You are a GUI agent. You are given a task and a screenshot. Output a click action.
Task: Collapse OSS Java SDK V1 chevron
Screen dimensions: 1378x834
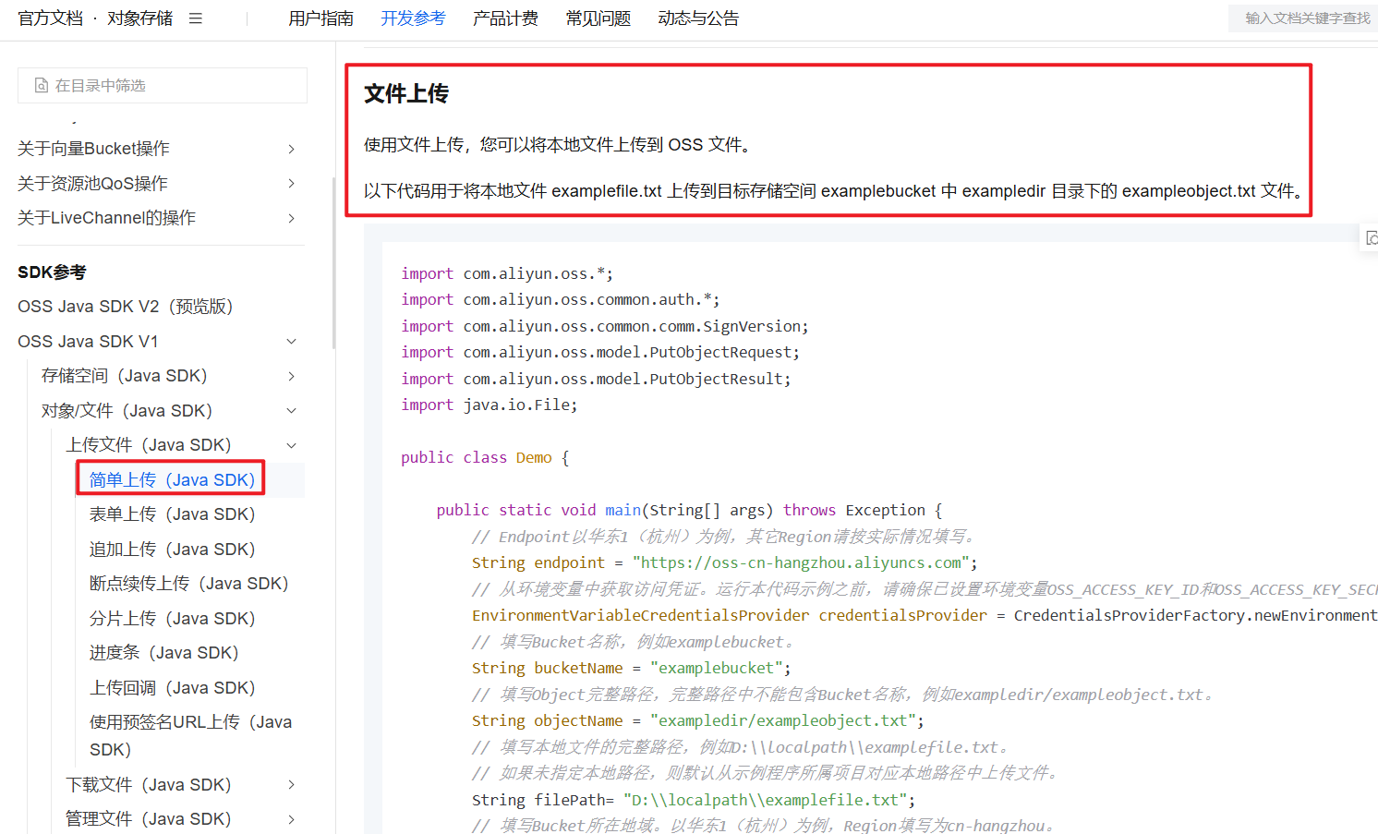[x=291, y=342]
